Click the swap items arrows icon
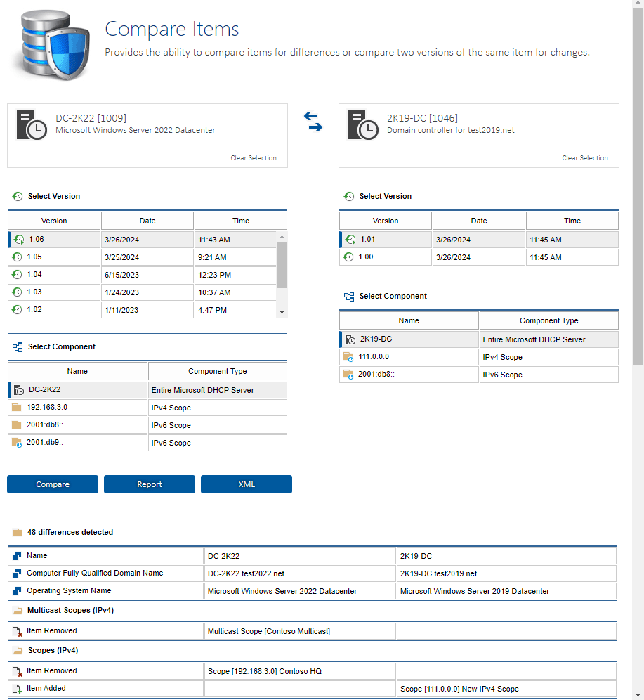This screenshot has width=644, height=700. [313, 122]
